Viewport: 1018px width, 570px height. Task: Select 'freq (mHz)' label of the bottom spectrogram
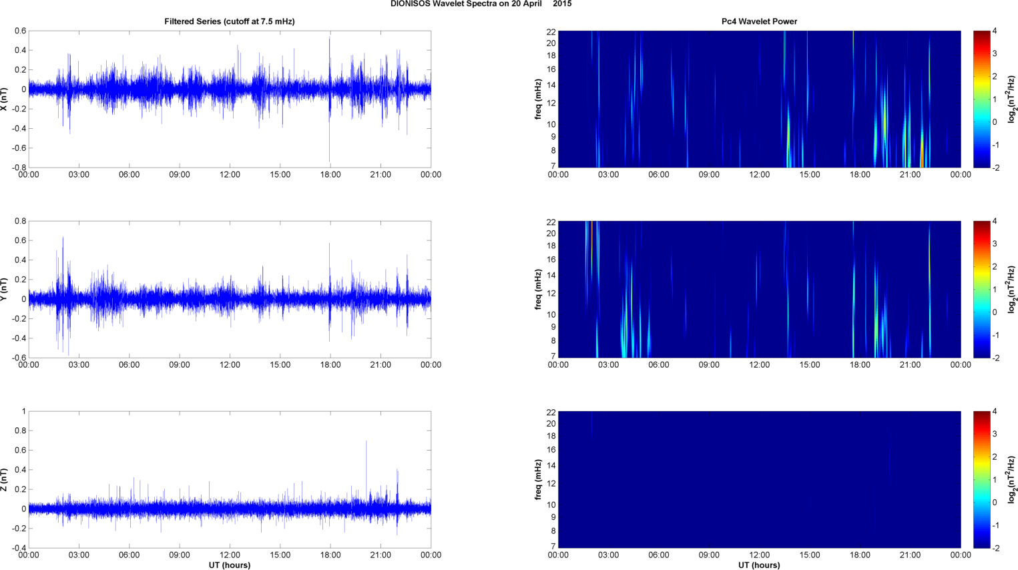[538, 479]
